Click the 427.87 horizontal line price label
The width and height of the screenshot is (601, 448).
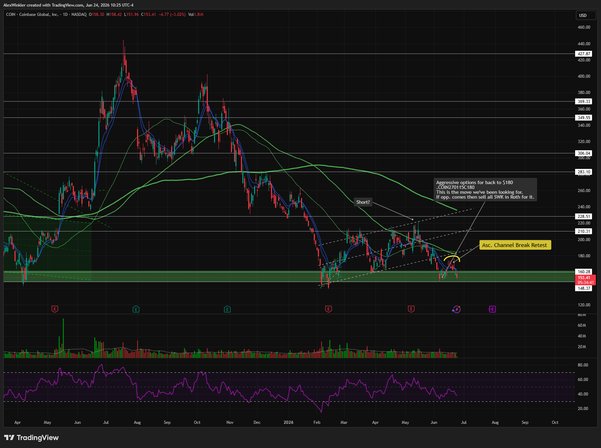[x=584, y=54]
